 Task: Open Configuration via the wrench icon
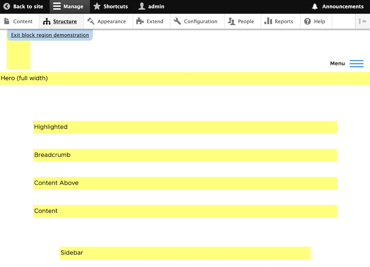(177, 21)
